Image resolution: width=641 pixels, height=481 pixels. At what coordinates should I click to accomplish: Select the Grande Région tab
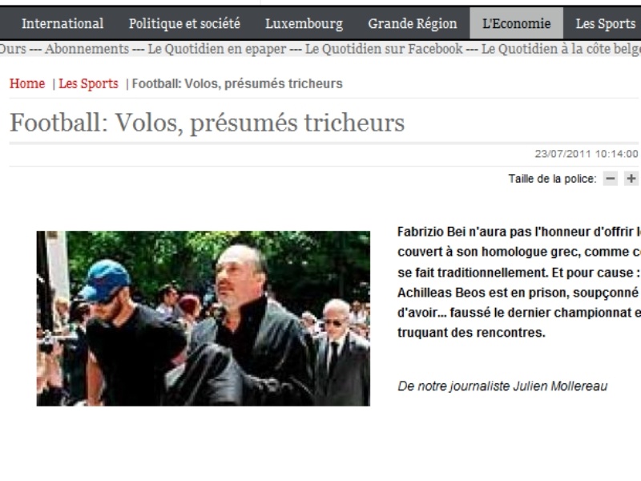point(413,23)
